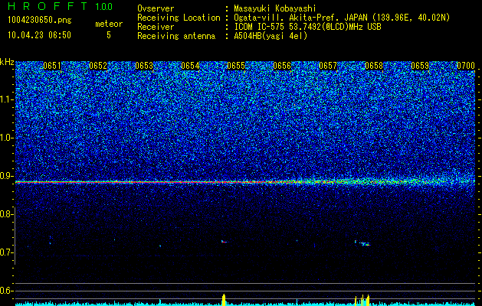
Task: Click the 0.6 kHz axis label
Action: coord(6,291)
